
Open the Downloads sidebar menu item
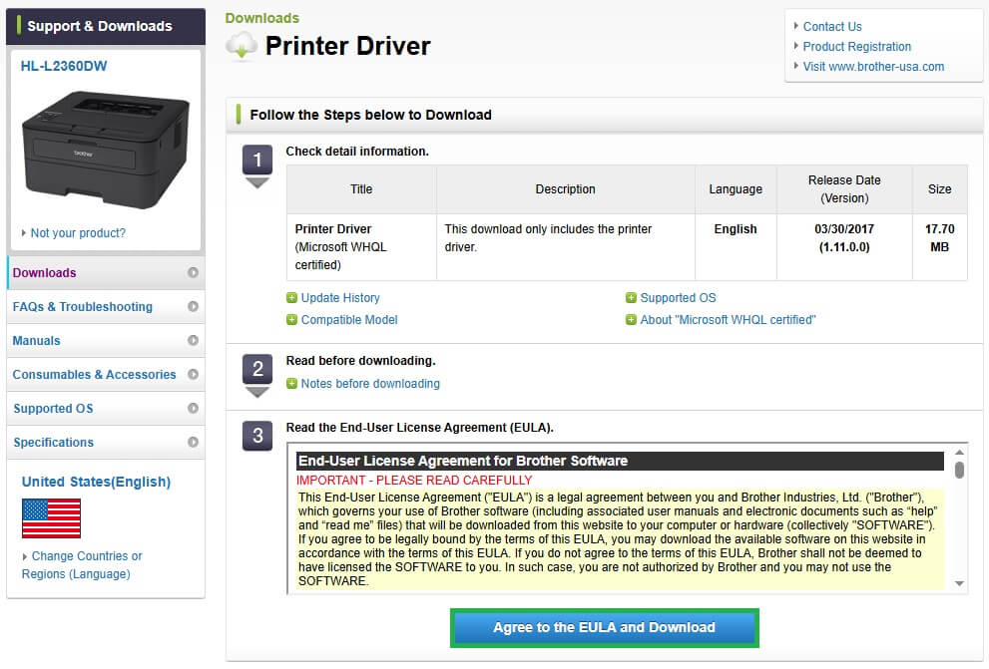(x=106, y=273)
